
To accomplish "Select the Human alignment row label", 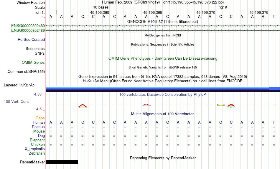I will click(39, 123).
